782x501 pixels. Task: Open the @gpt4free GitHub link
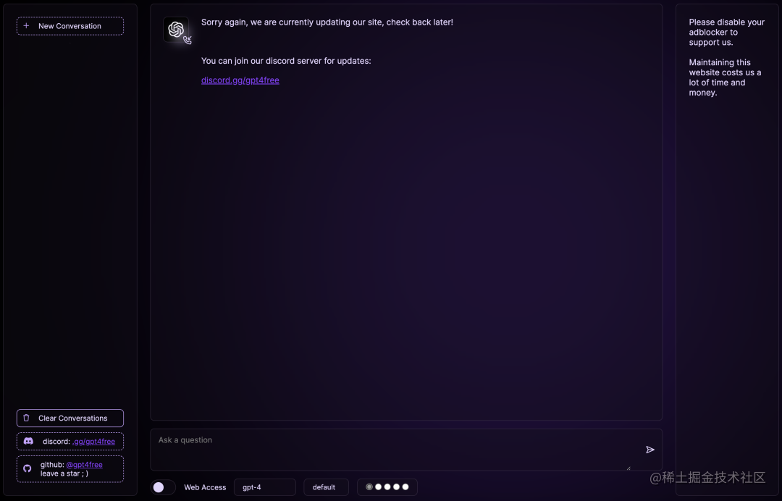point(84,465)
